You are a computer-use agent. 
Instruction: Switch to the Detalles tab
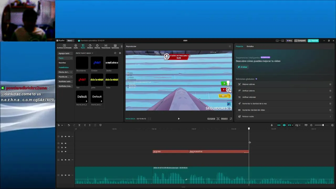(x=250, y=46)
